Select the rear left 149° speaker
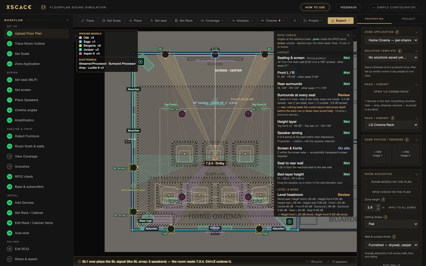 [x=171, y=229]
